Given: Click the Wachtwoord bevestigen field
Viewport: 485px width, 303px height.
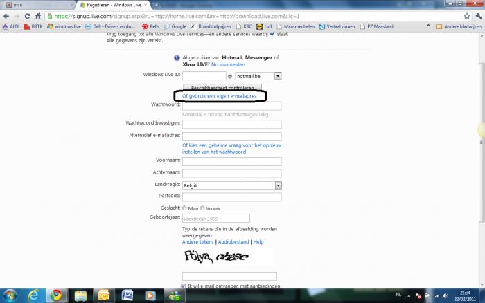Looking at the screenshot, I should pyautogui.click(x=231, y=124).
